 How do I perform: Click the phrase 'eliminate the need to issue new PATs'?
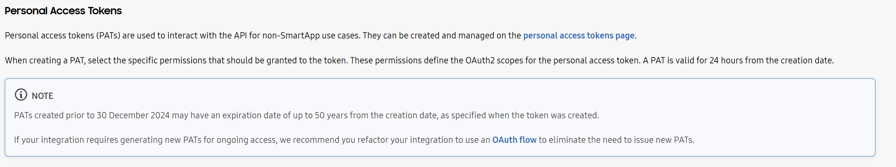click(621, 140)
